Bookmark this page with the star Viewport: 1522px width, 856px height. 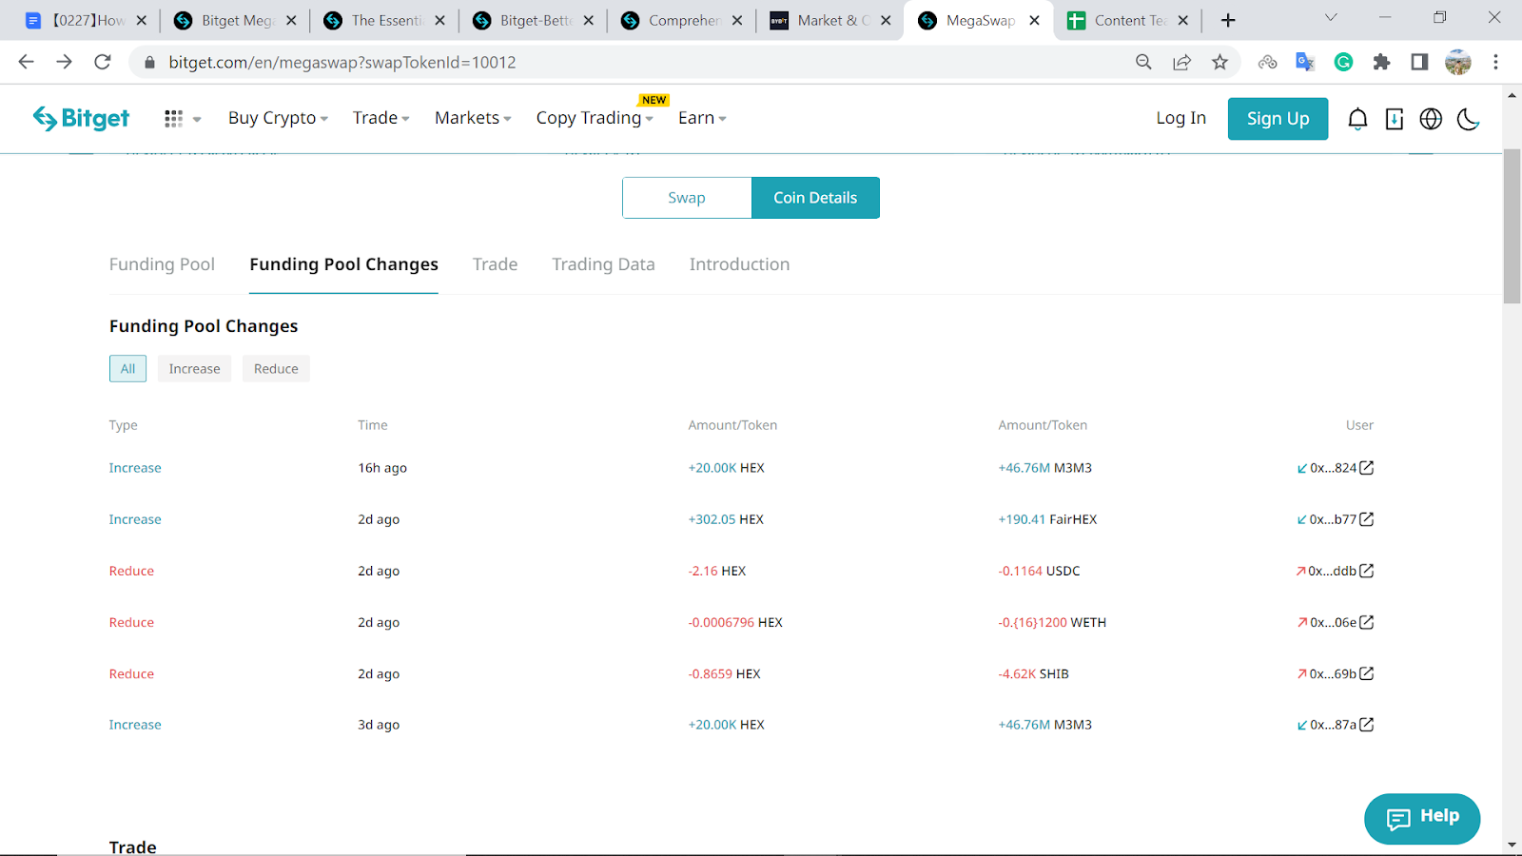coord(1220,62)
